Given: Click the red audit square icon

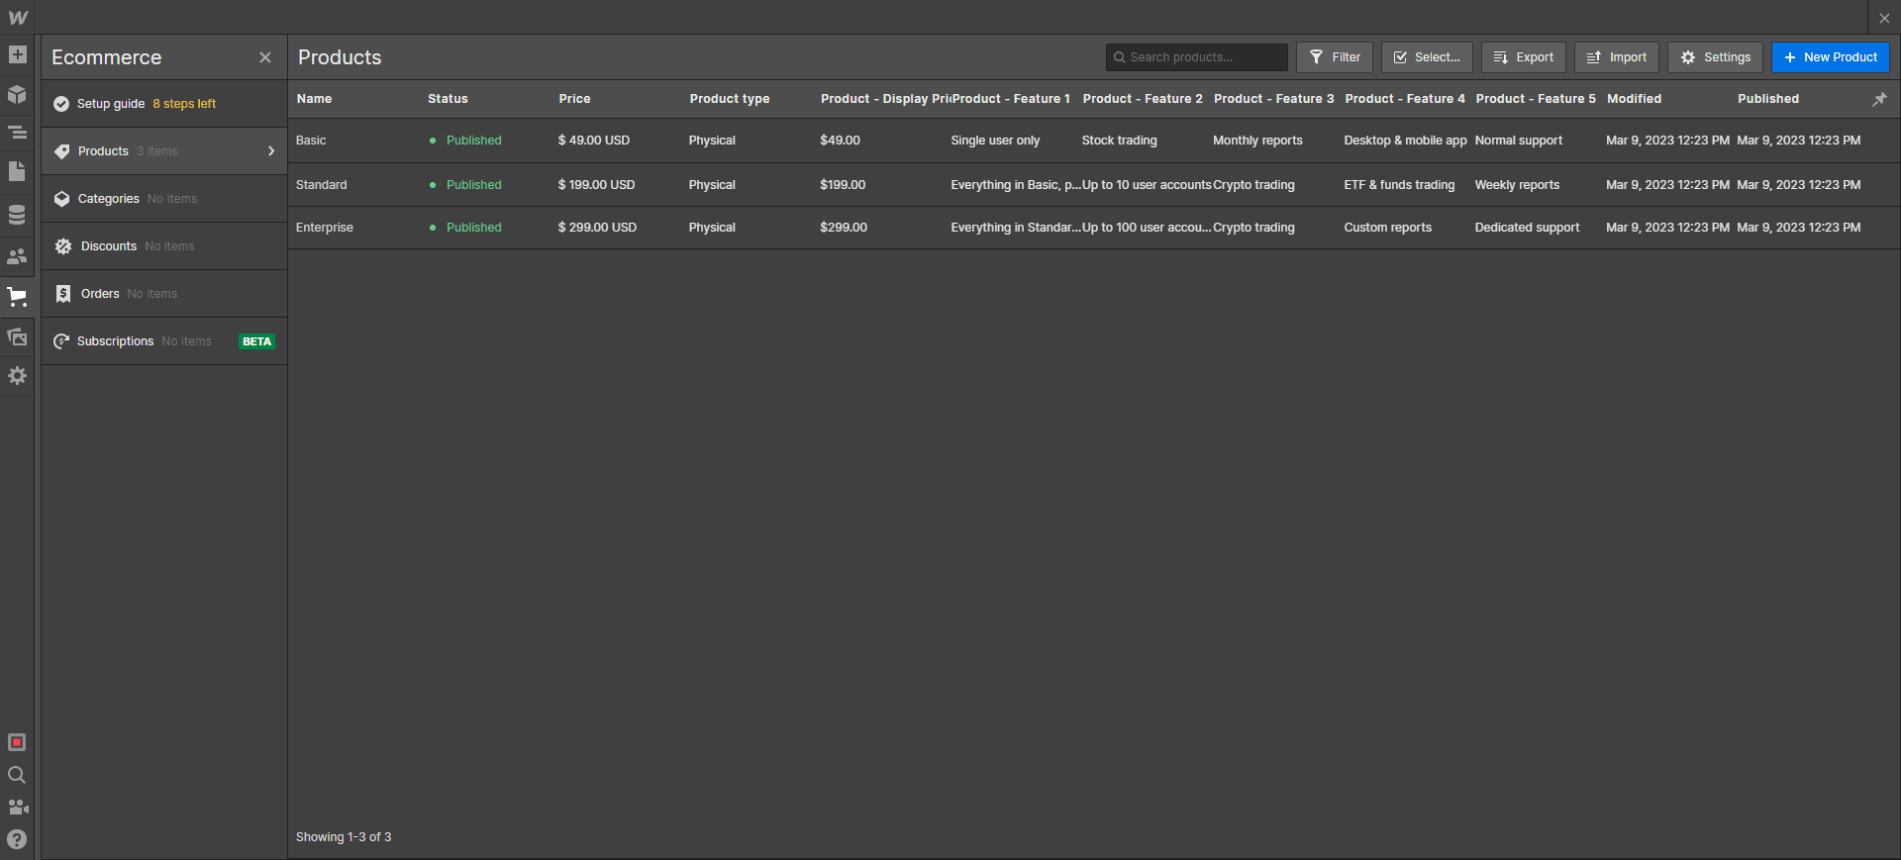Looking at the screenshot, I should (17, 742).
